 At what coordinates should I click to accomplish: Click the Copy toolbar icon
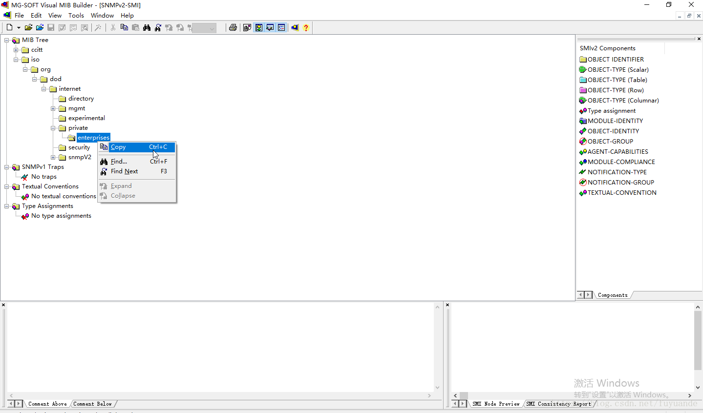(x=124, y=28)
